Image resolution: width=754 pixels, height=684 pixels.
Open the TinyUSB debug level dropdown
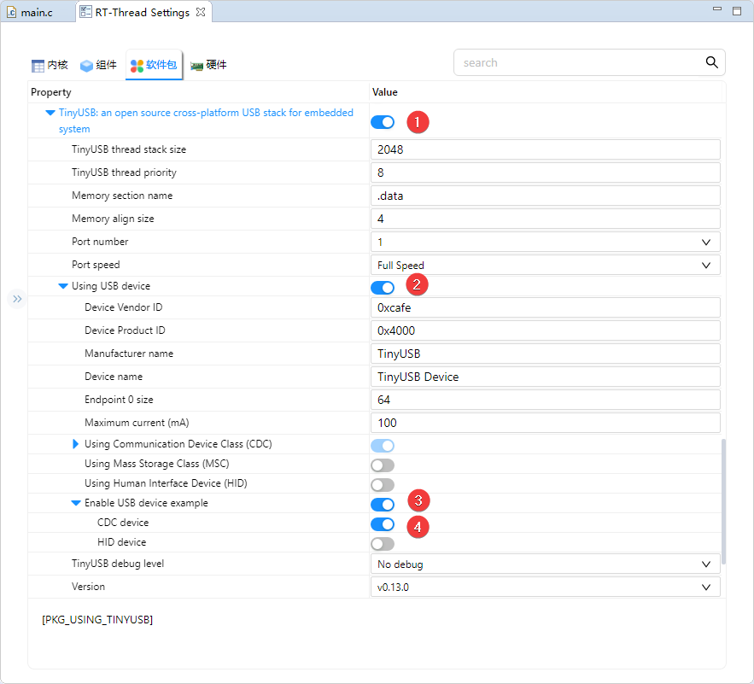click(546, 564)
